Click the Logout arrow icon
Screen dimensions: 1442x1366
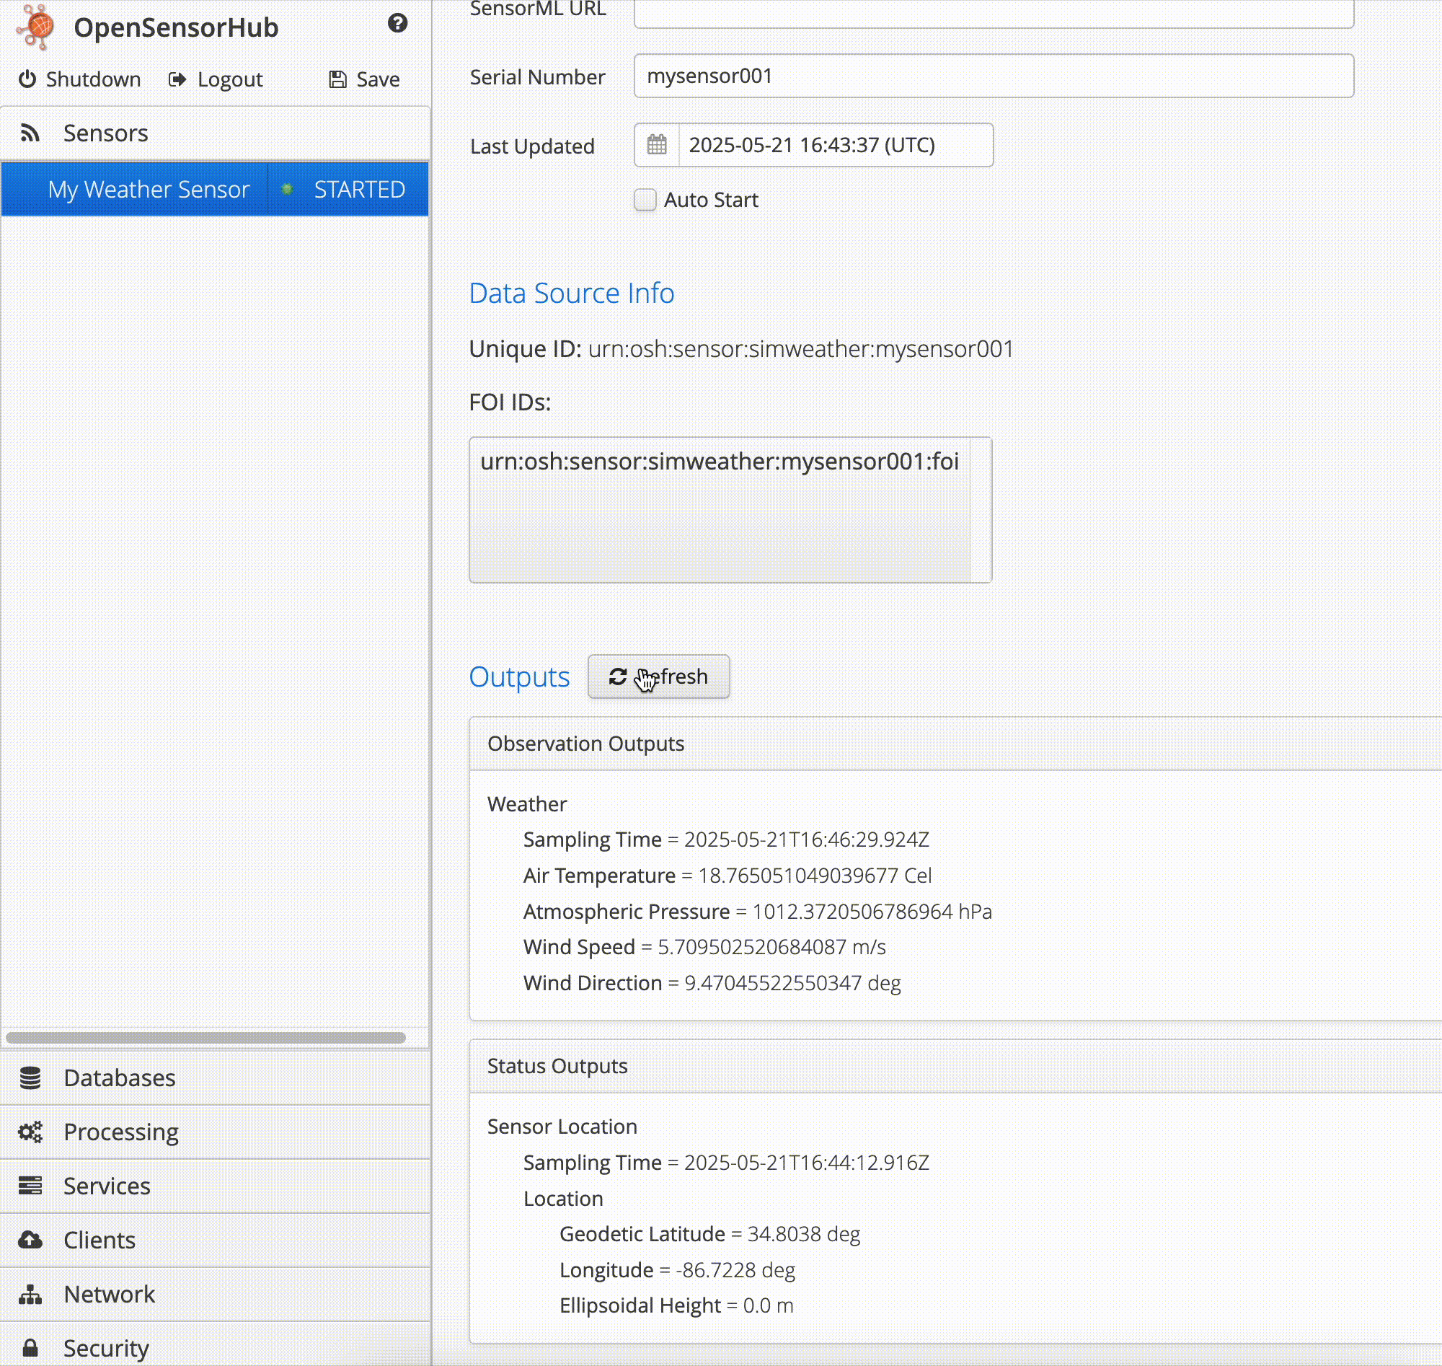[177, 79]
